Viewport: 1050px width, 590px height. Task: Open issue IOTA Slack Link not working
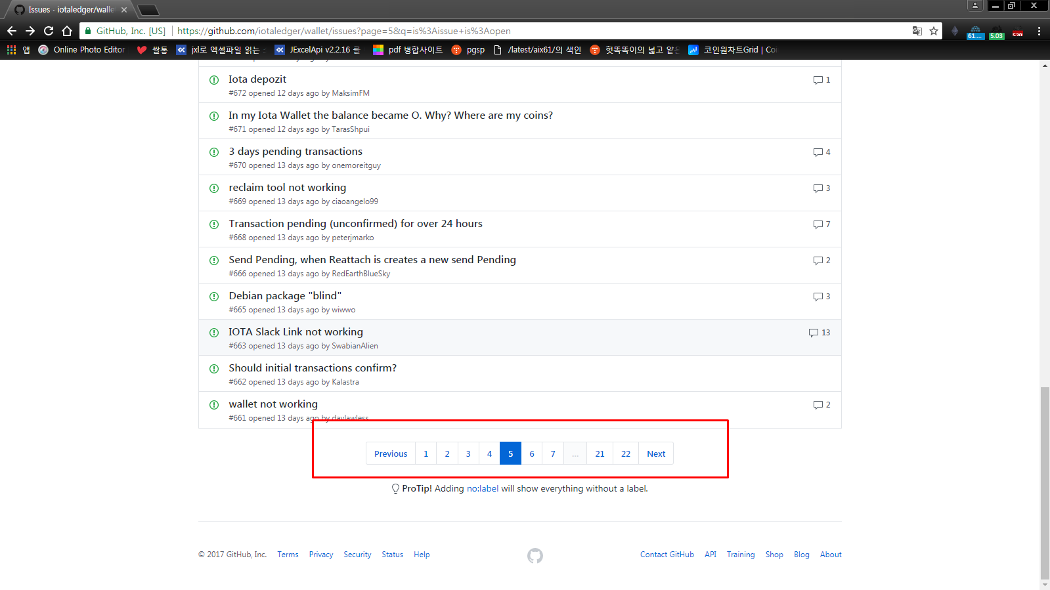coord(295,331)
